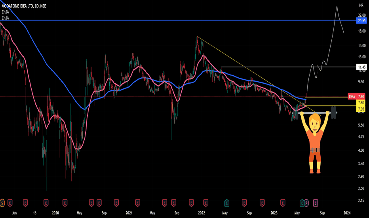The width and height of the screenshot is (369, 218).
Task: Select the blue horizontal line at 20.55
Action: (179, 21)
